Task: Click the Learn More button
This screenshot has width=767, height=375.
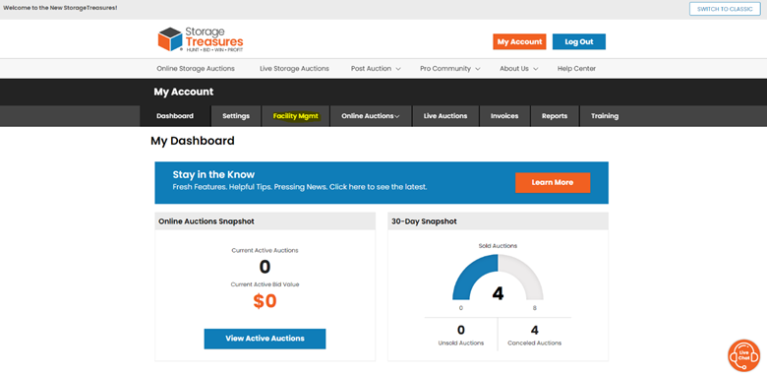Action: (x=553, y=183)
